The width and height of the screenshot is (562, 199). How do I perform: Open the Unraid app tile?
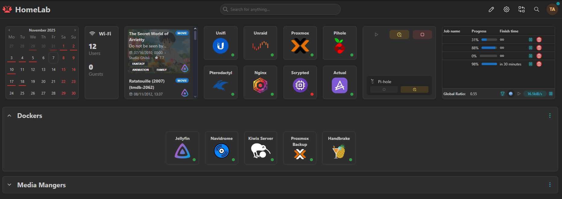pyautogui.click(x=260, y=43)
